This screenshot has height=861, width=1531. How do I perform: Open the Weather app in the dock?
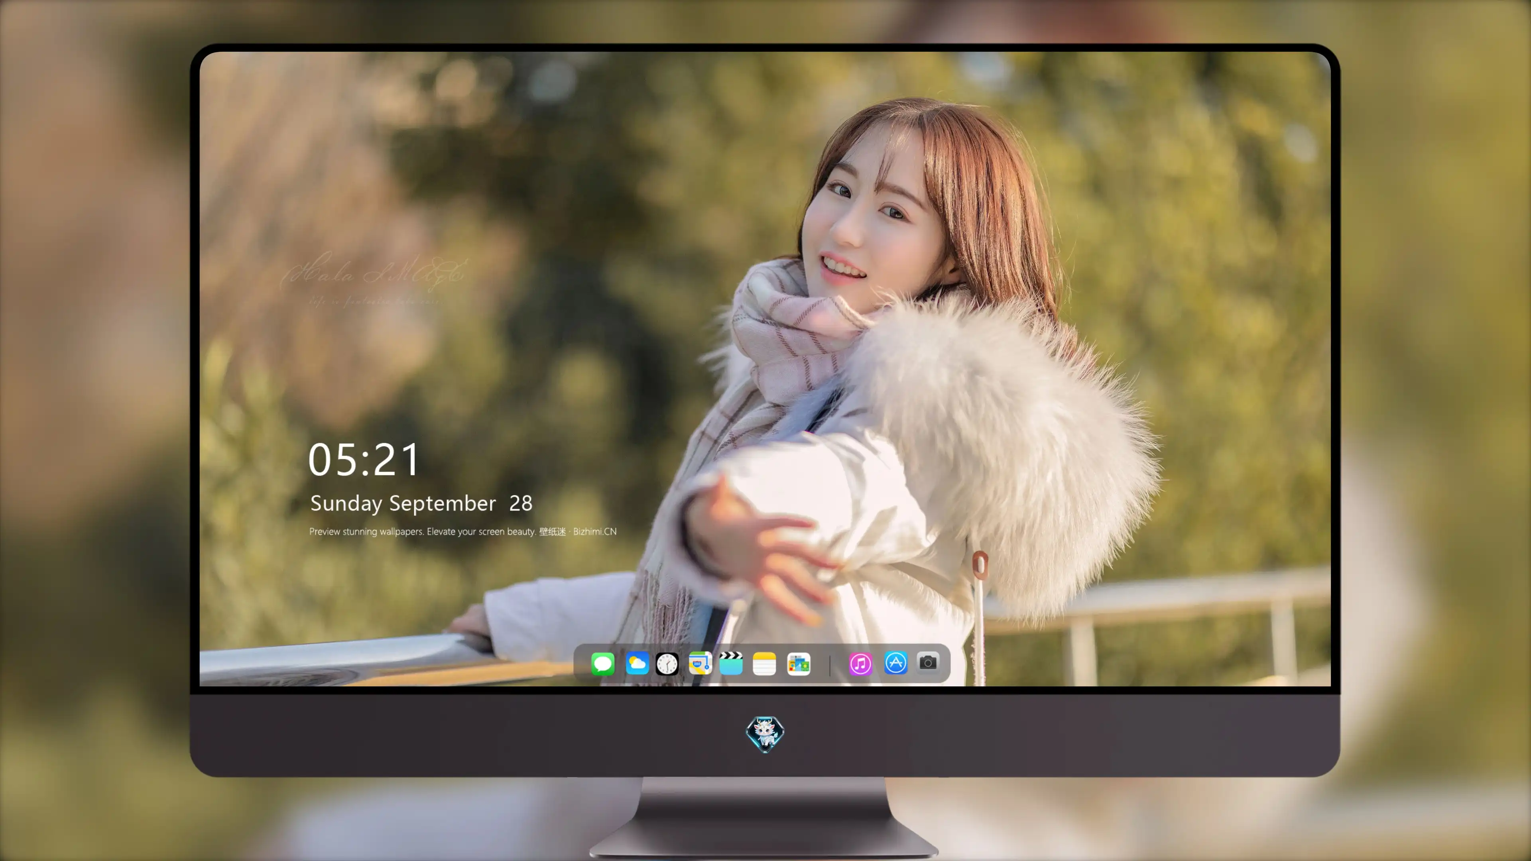click(637, 663)
